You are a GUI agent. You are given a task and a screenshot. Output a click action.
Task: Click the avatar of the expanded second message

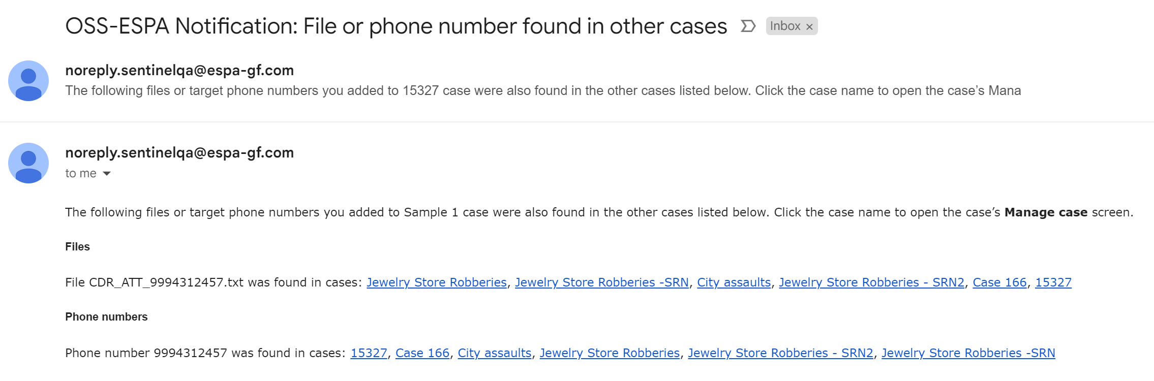click(x=28, y=163)
